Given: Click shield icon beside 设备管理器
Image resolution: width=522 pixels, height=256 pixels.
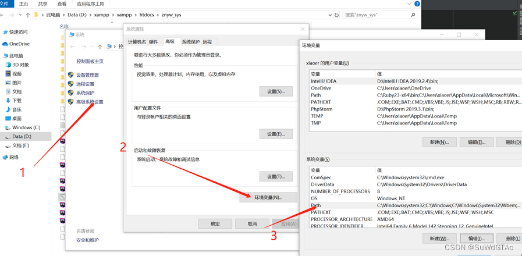Looking at the screenshot, I should 70,75.
